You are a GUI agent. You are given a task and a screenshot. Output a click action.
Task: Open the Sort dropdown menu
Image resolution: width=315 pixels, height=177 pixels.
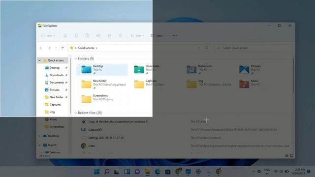point(137,36)
